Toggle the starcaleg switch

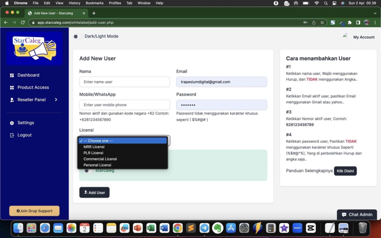pos(89,171)
